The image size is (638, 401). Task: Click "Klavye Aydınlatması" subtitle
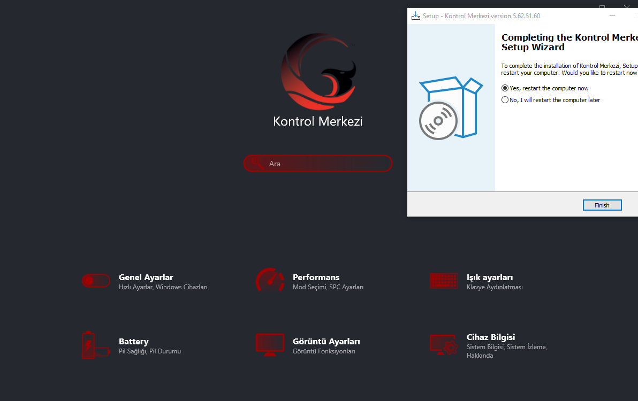495,287
